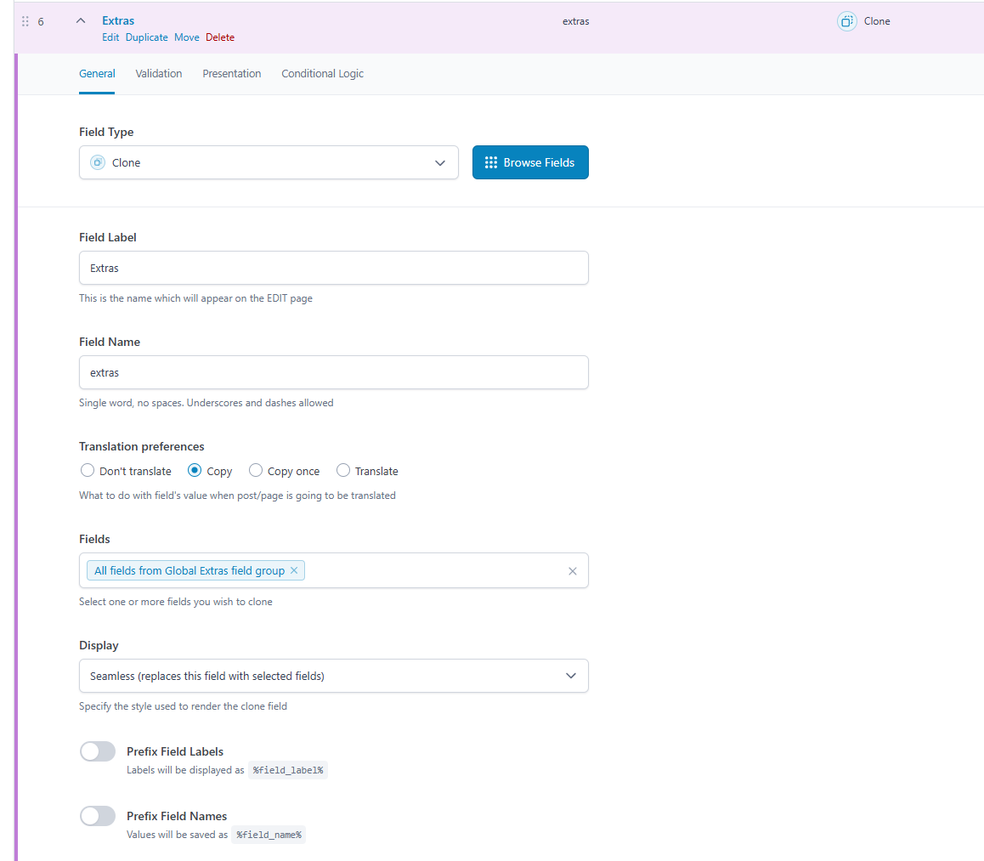Image resolution: width=984 pixels, height=861 pixels.
Task: Click the extras field name text in header
Action: pos(575,21)
